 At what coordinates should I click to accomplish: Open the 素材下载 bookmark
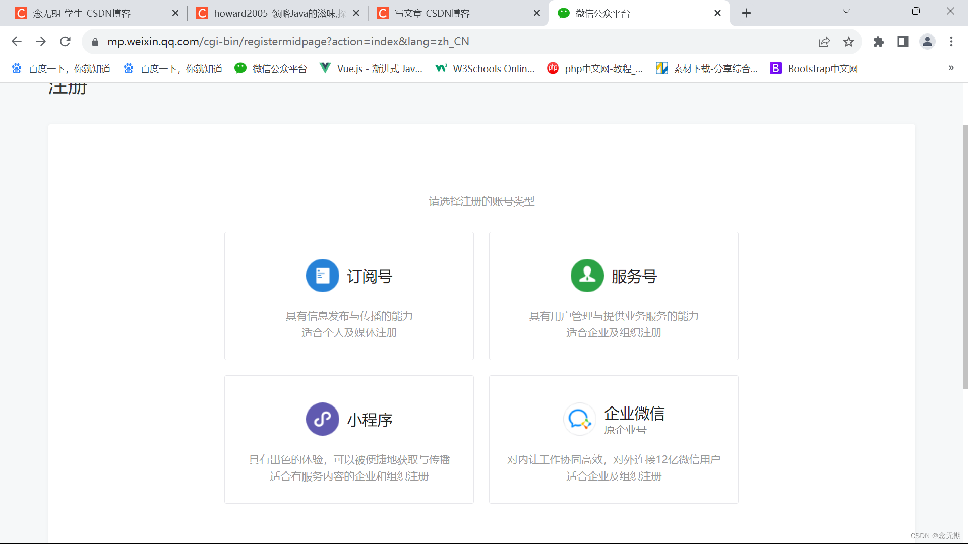(707, 69)
